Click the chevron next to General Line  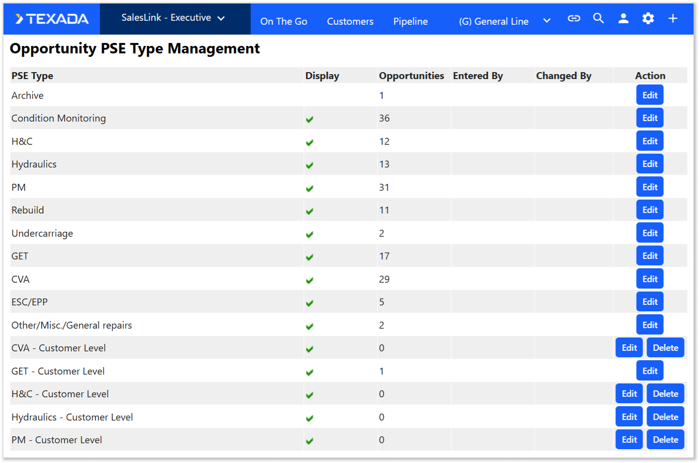(547, 21)
